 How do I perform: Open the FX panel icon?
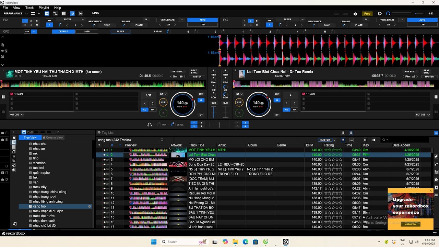point(47,14)
